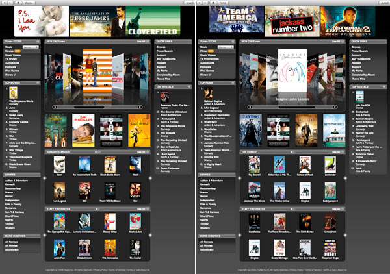Click Power Search in left Quick Links
Screen dimensions: 390x274
pyautogui.click(x=164, y=51)
